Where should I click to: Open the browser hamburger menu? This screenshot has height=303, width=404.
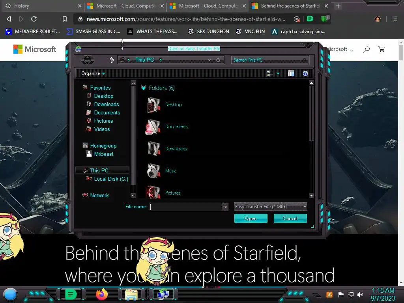tap(395, 19)
